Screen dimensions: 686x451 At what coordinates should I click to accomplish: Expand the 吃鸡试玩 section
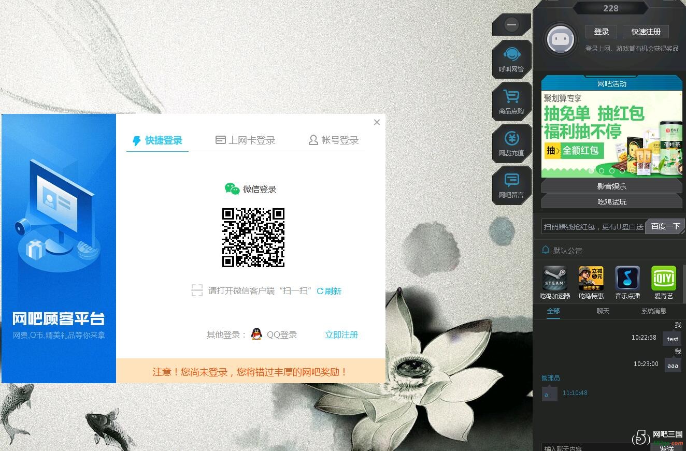(x=612, y=201)
